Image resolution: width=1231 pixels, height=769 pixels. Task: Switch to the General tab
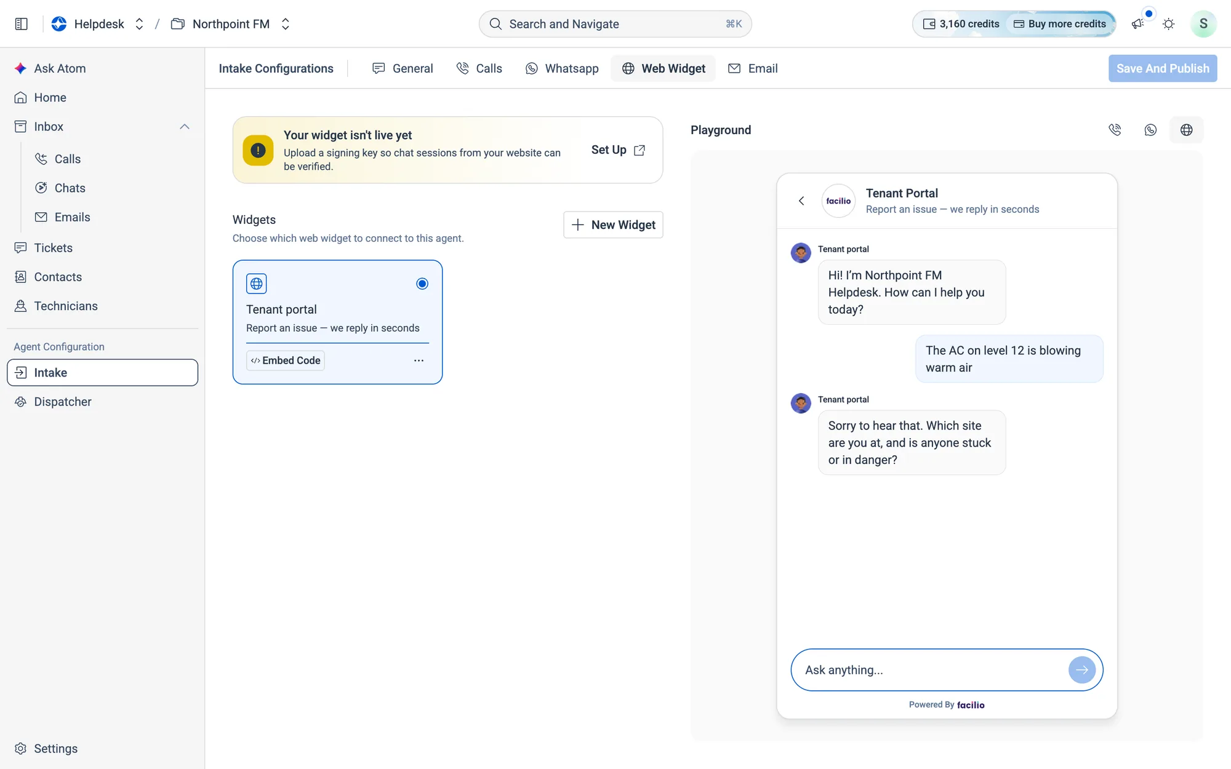(403, 68)
